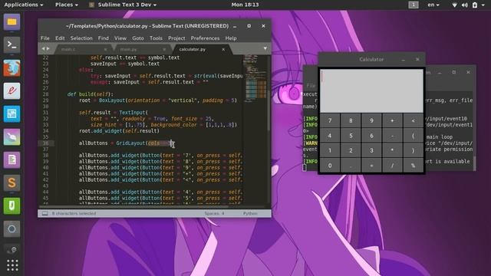Open the Selection menu
Viewport: 491px width, 276px height.
tap(81, 38)
